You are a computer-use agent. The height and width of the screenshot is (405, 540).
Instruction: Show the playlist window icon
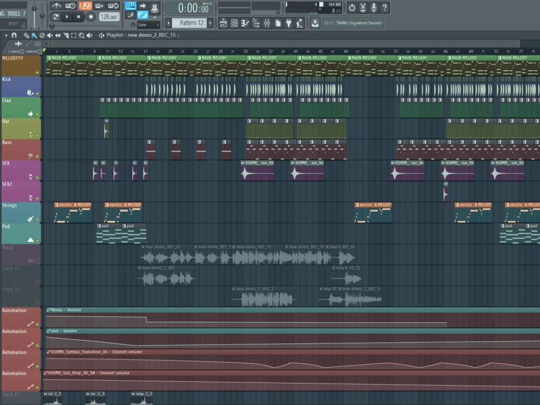pos(223,23)
